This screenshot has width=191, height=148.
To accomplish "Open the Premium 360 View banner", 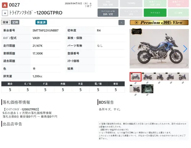I will click(159, 23).
